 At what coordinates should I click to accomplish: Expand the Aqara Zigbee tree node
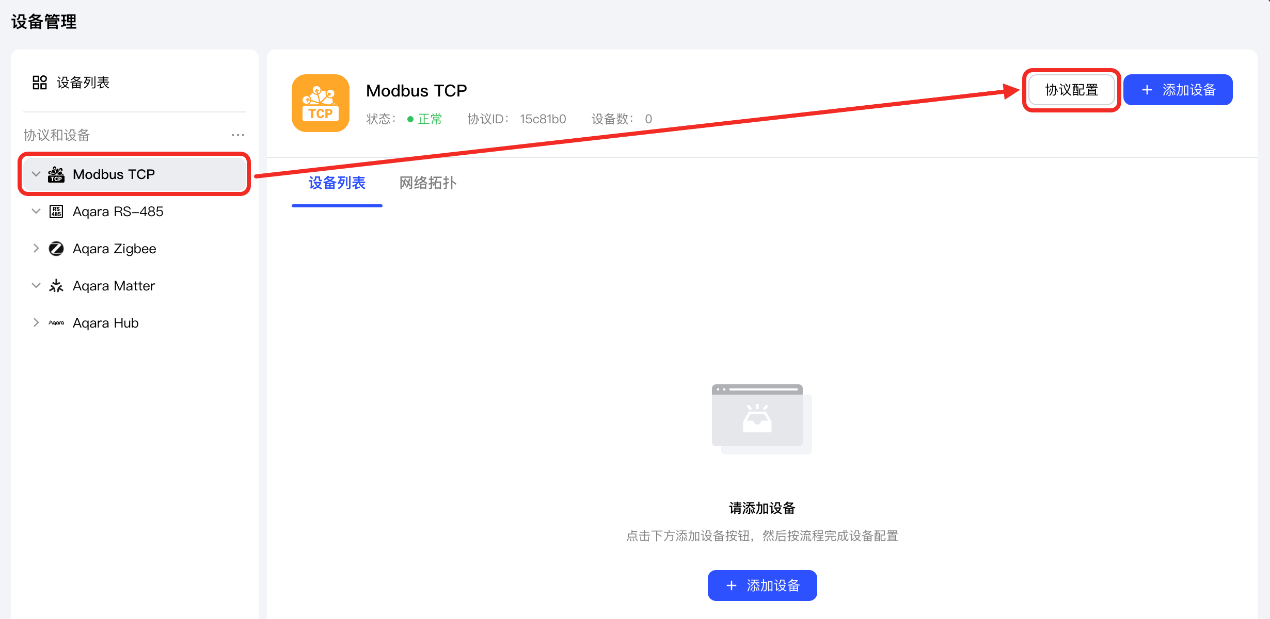click(x=36, y=249)
